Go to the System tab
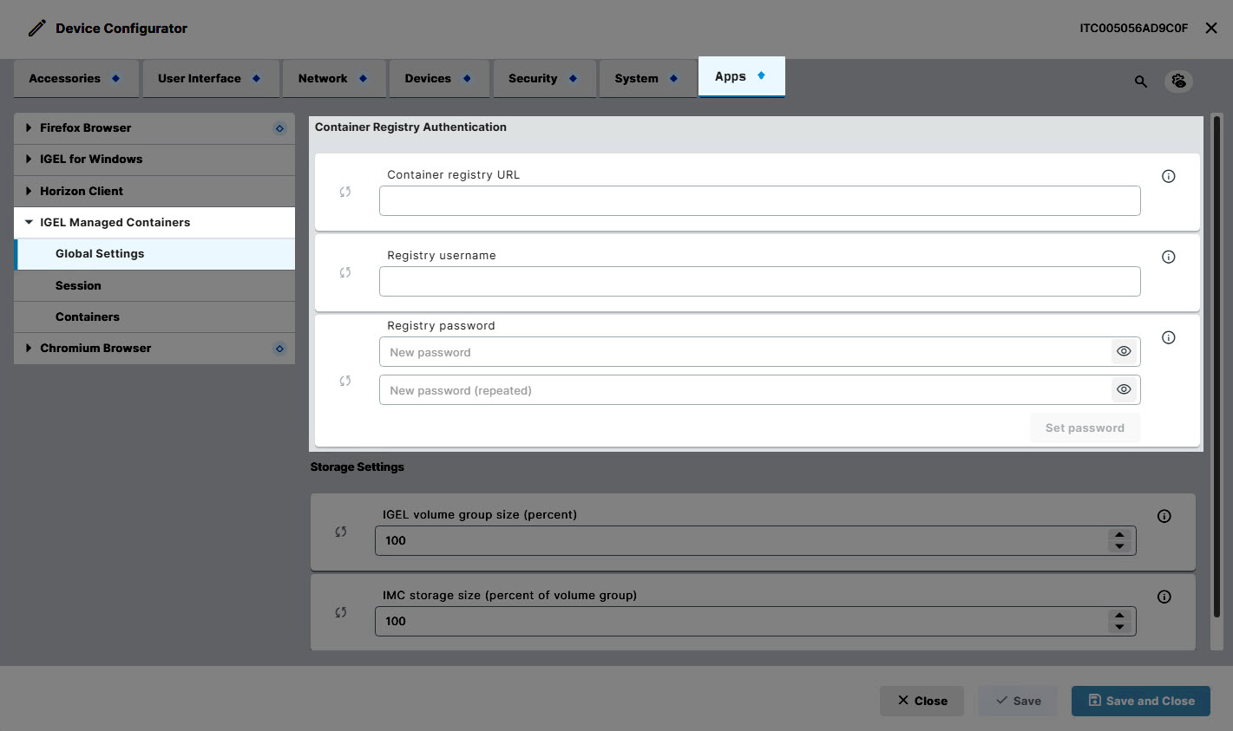The image size is (1233, 731). tap(647, 78)
